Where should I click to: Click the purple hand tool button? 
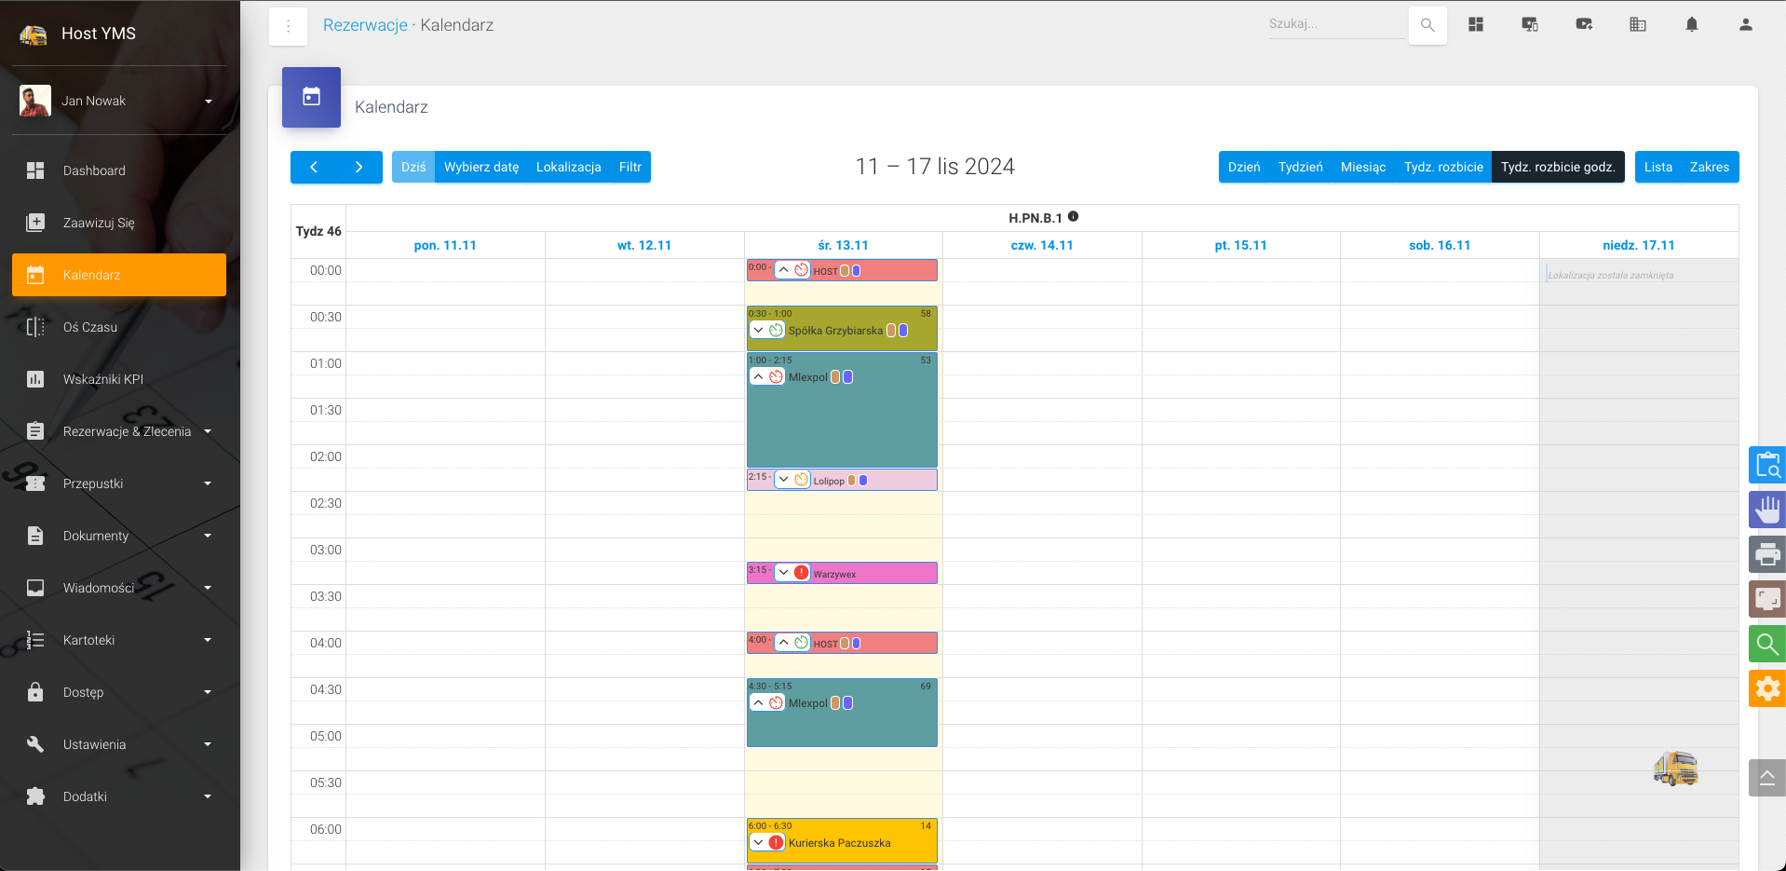tap(1766, 510)
